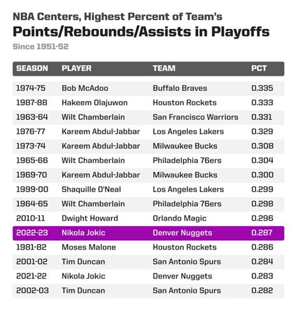The height and width of the screenshot is (311, 297).
Task: Select the 1965-66 Wilt Chamberlain row
Action: (x=148, y=161)
